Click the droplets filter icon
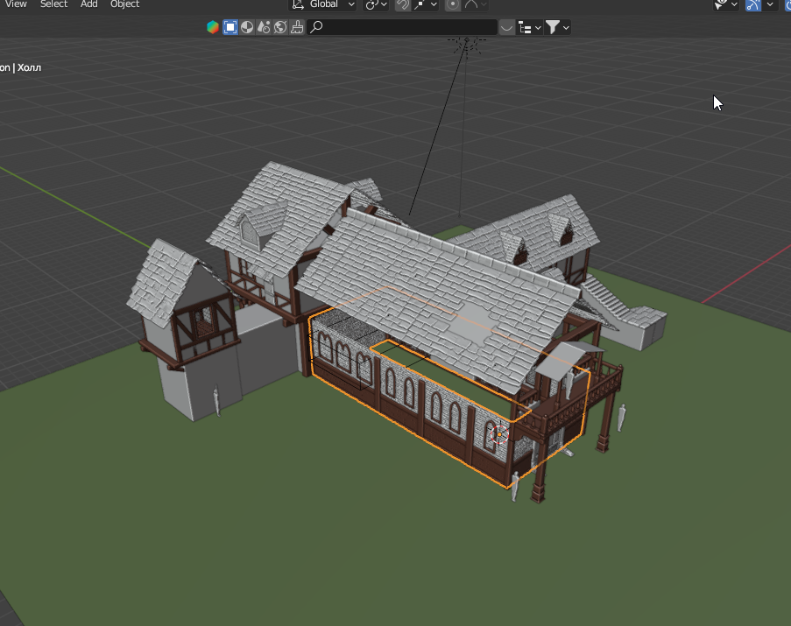The height and width of the screenshot is (626, 791). [264, 27]
